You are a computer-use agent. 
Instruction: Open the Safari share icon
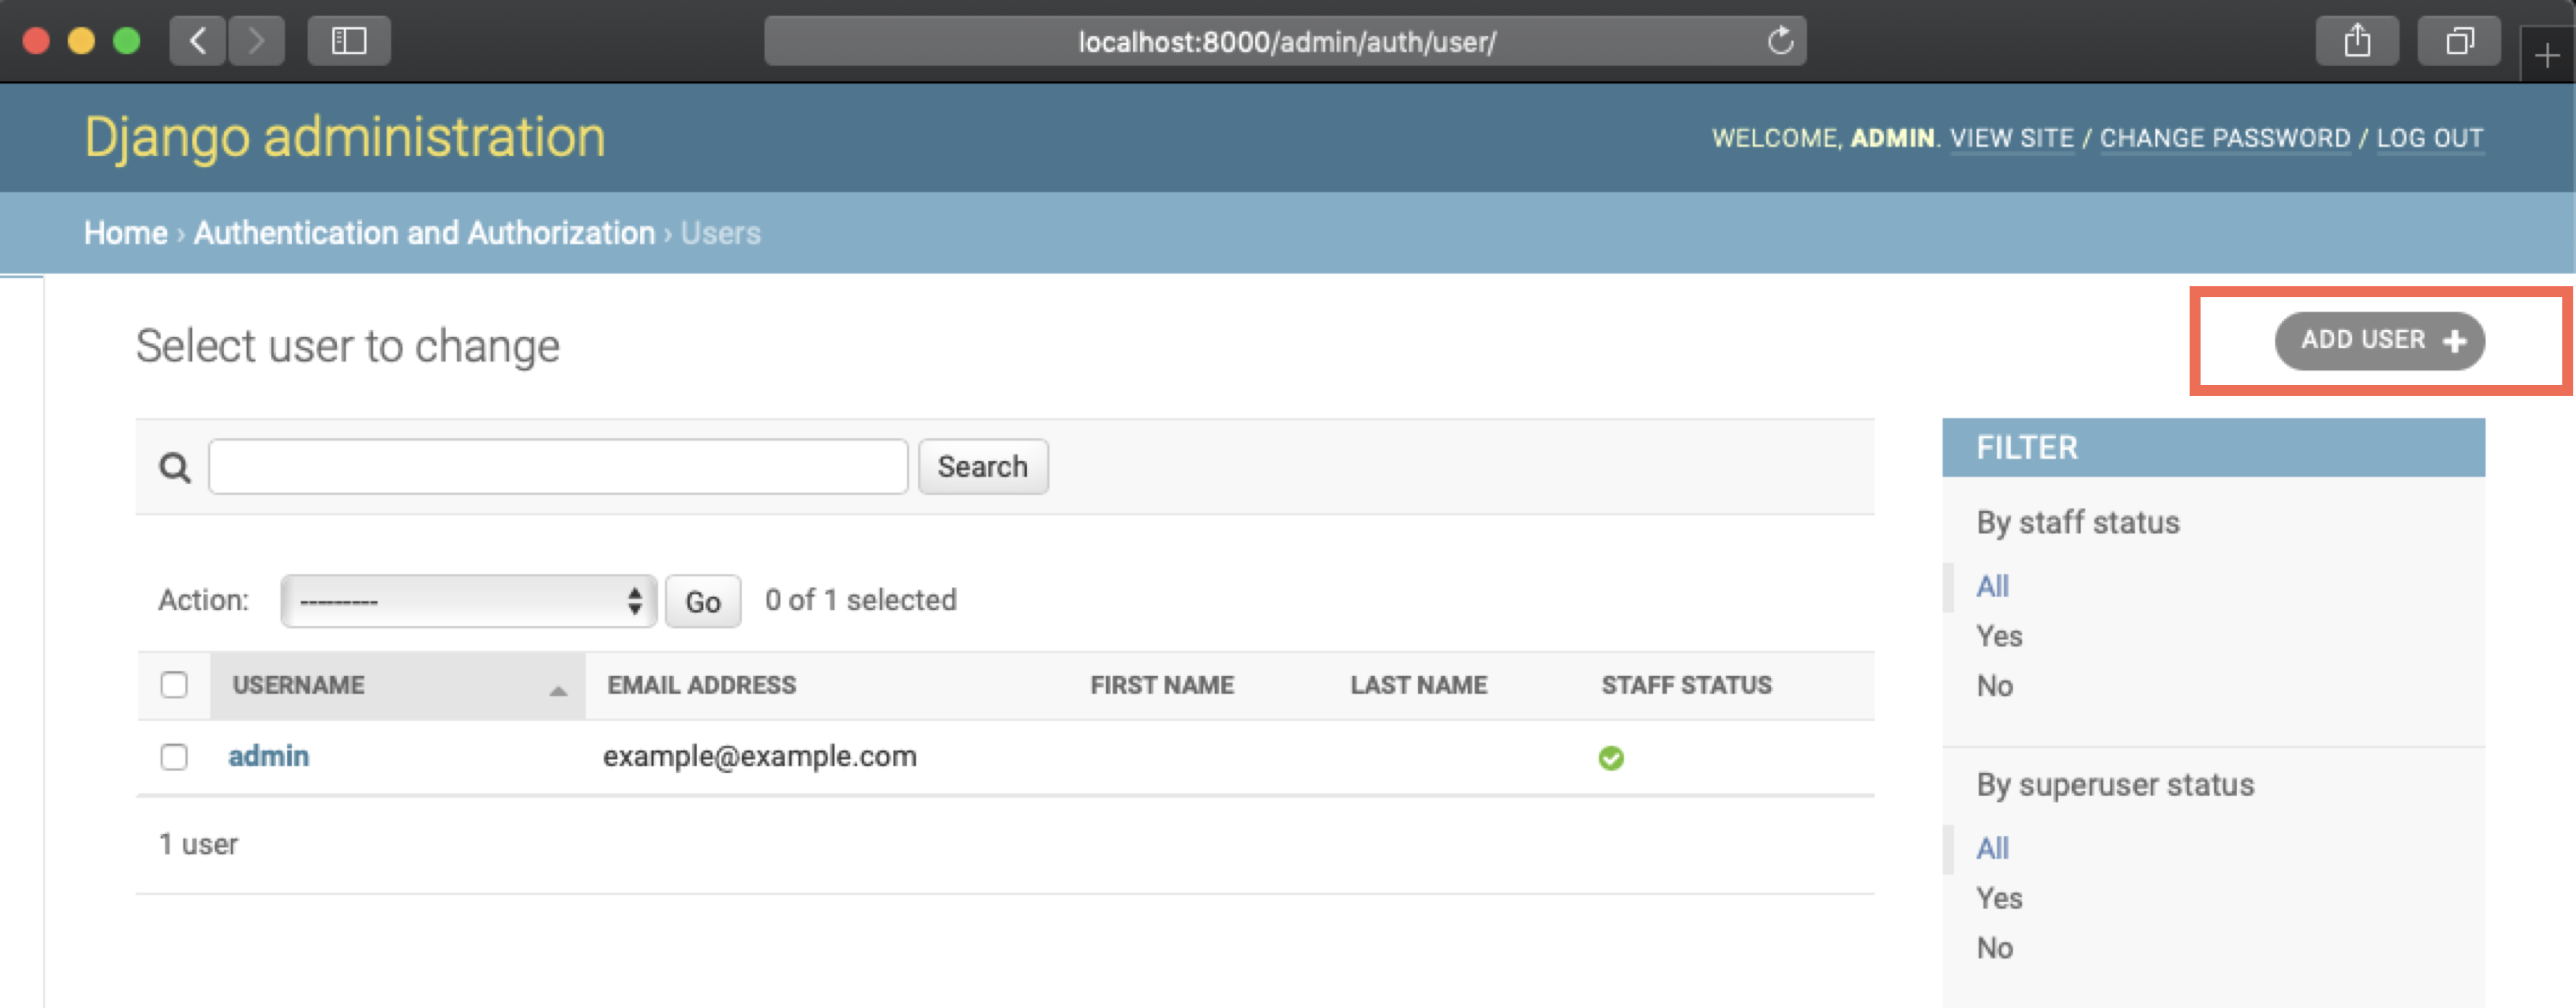[2357, 41]
